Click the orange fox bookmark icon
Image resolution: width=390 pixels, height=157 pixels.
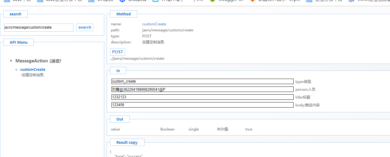(x=253, y=1)
